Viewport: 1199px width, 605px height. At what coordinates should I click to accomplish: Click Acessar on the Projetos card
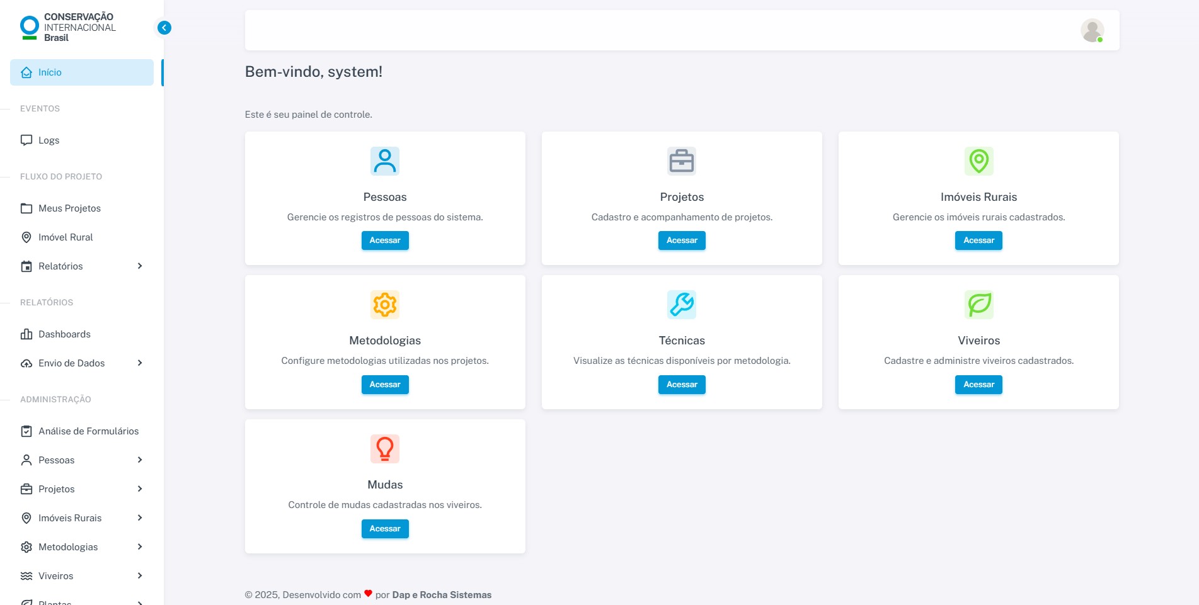pyautogui.click(x=682, y=240)
